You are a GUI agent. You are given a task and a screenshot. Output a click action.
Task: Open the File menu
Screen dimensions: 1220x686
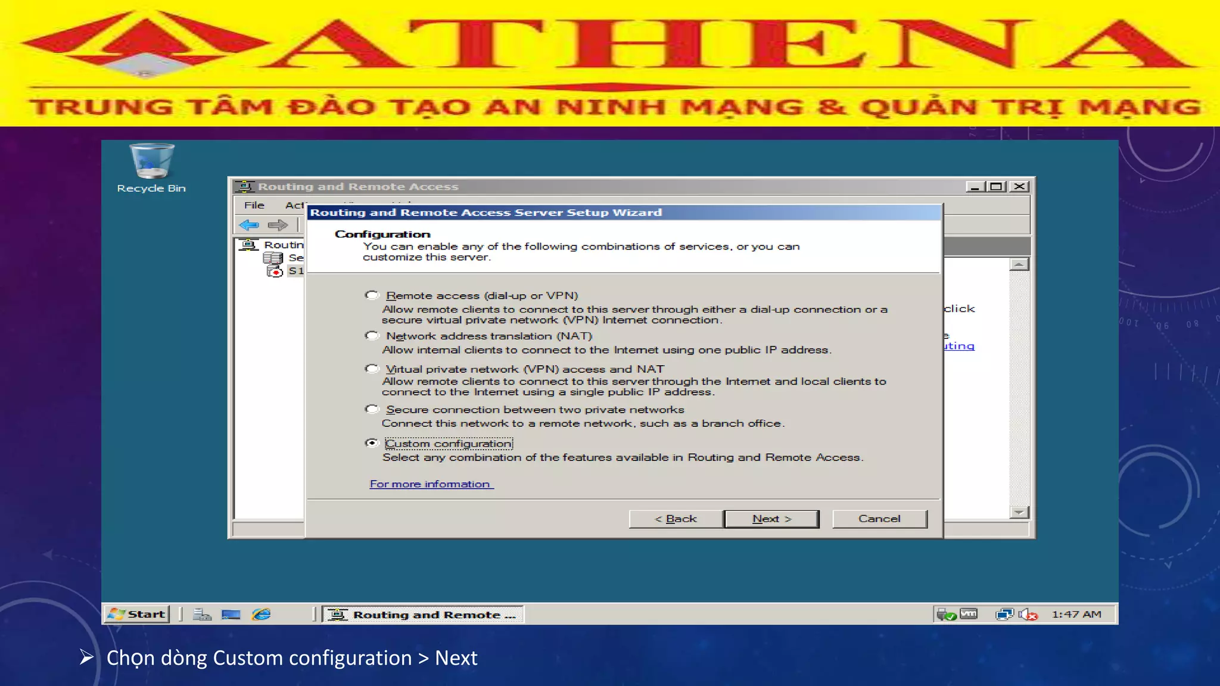[254, 205]
